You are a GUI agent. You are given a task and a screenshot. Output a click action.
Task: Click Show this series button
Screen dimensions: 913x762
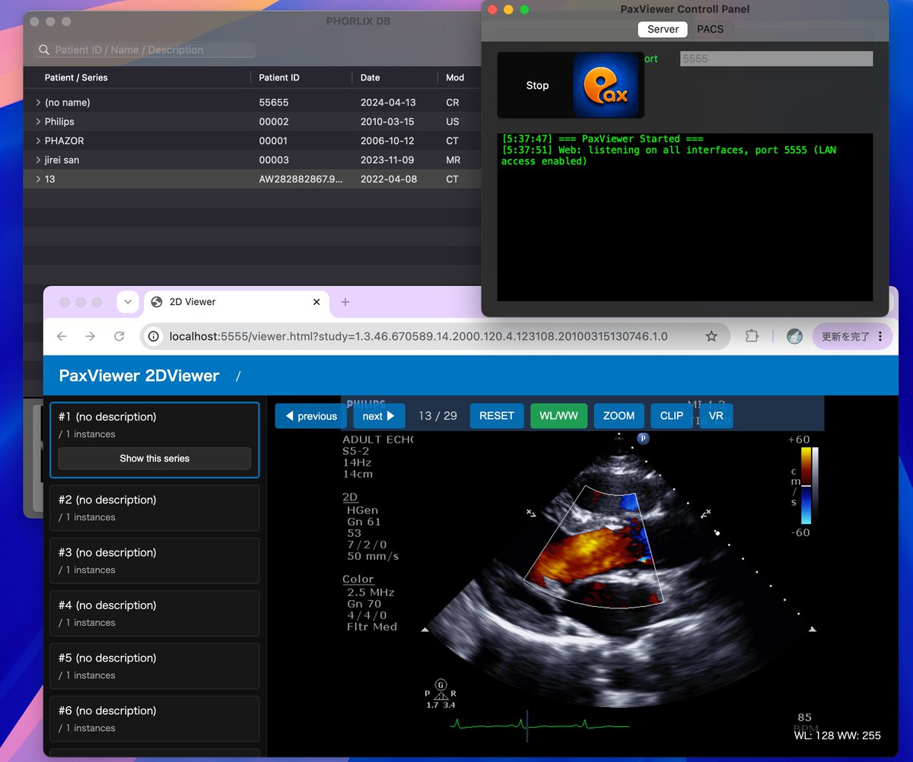click(x=154, y=459)
